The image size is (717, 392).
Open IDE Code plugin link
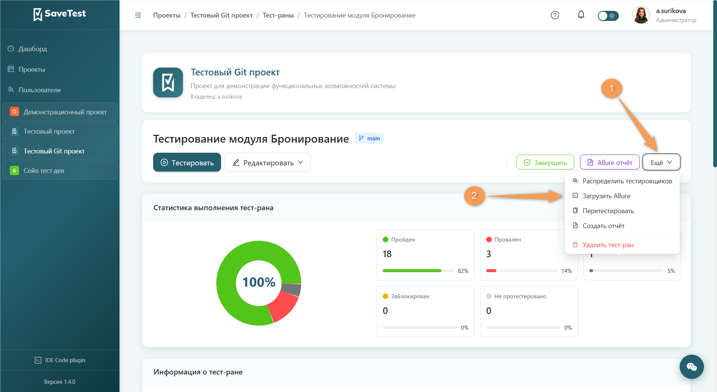(60, 360)
